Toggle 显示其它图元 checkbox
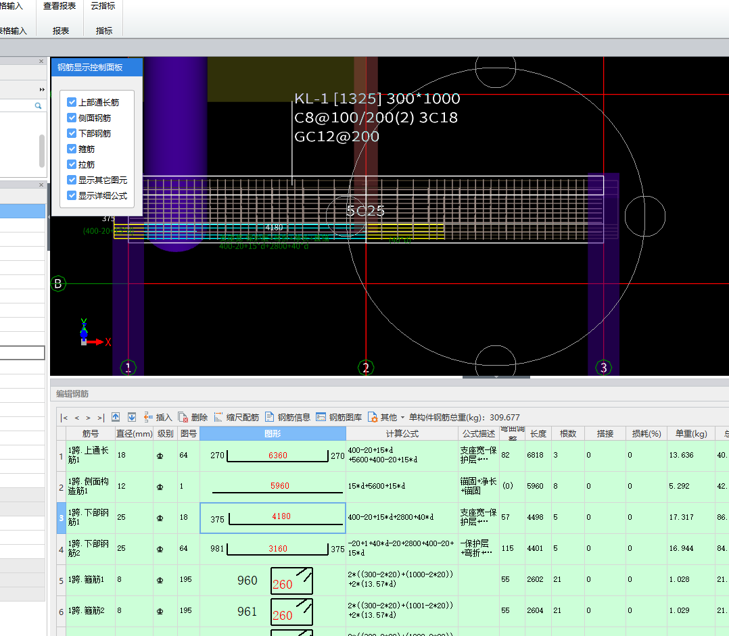Viewport: 729px width, 636px height. coord(72,180)
